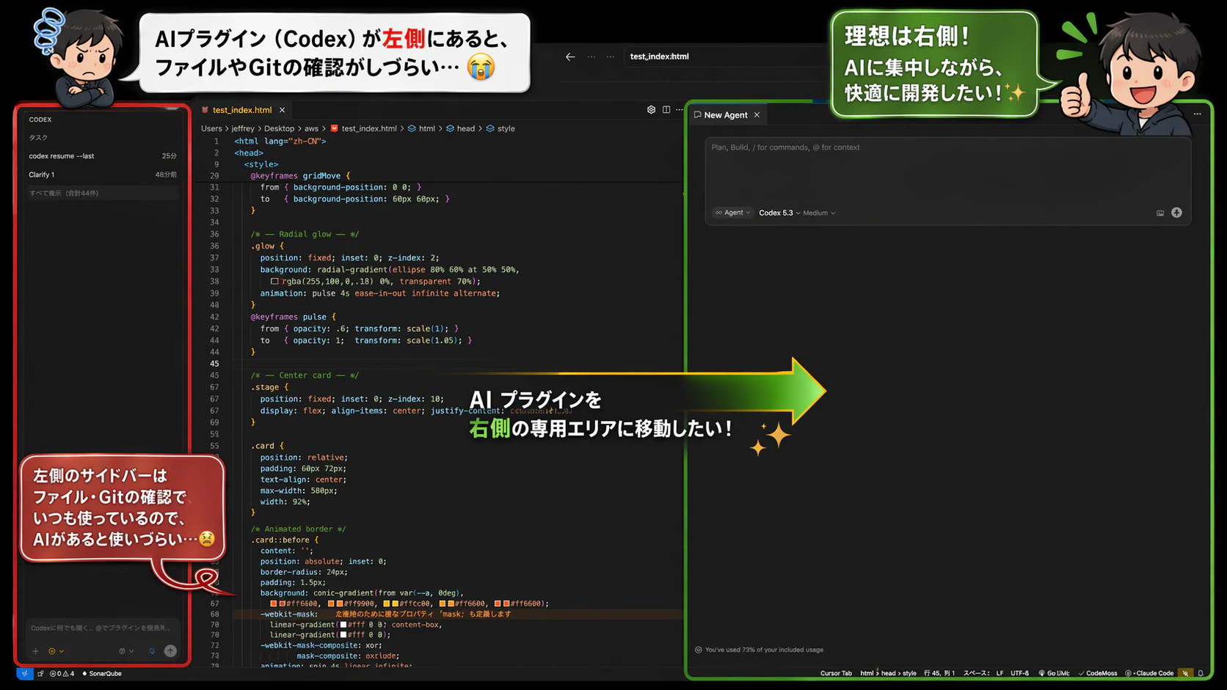Select the test_index.html editor tab
The image size is (1227, 690).
[242, 110]
